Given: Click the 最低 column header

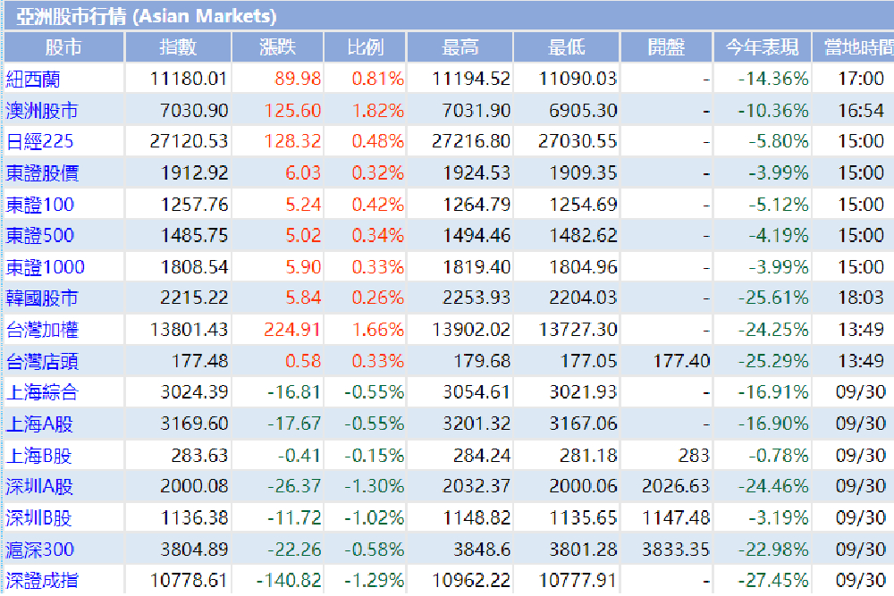Looking at the screenshot, I should tap(566, 46).
